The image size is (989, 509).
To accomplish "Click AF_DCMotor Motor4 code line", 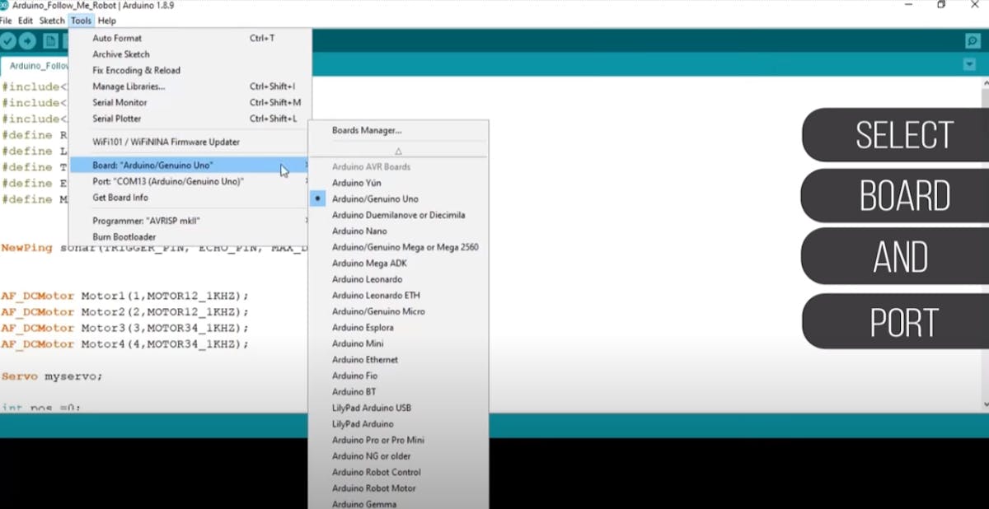I will click(x=124, y=344).
